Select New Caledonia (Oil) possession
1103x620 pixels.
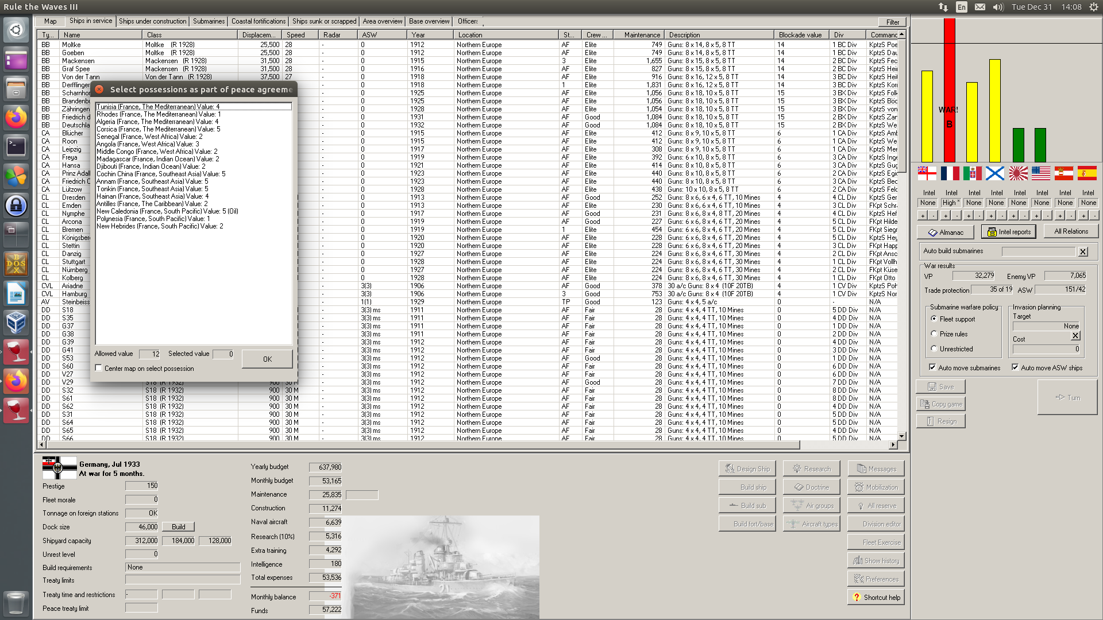click(x=194, y=211)
